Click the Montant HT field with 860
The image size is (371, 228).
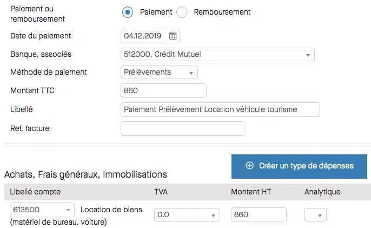[x=259, y=214]
